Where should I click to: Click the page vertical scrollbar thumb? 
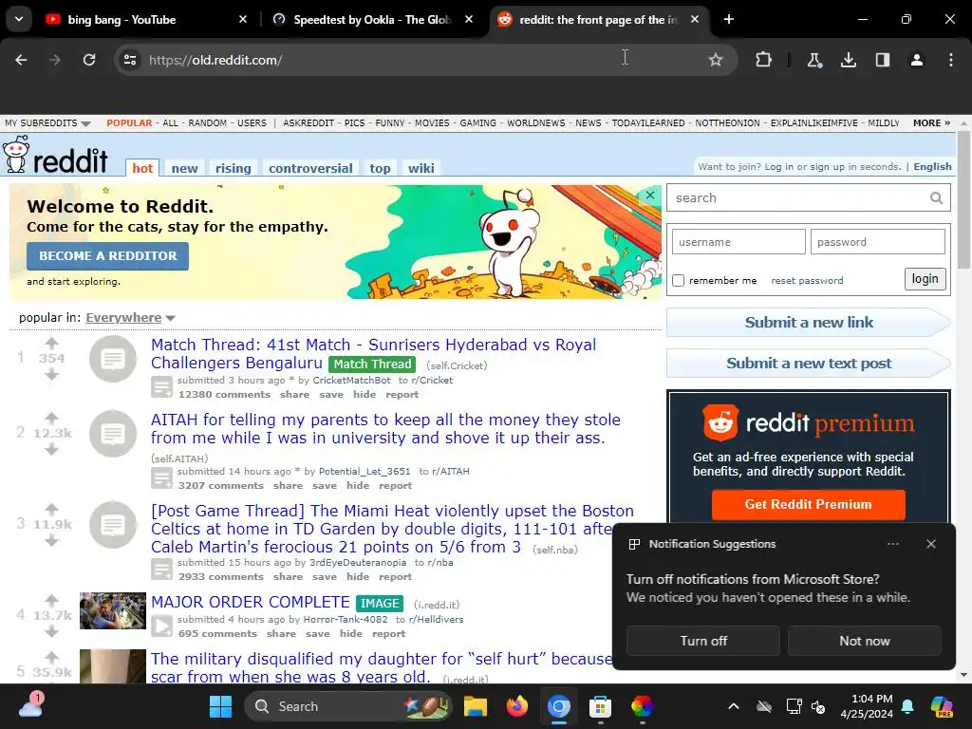(x=963, y=199)
